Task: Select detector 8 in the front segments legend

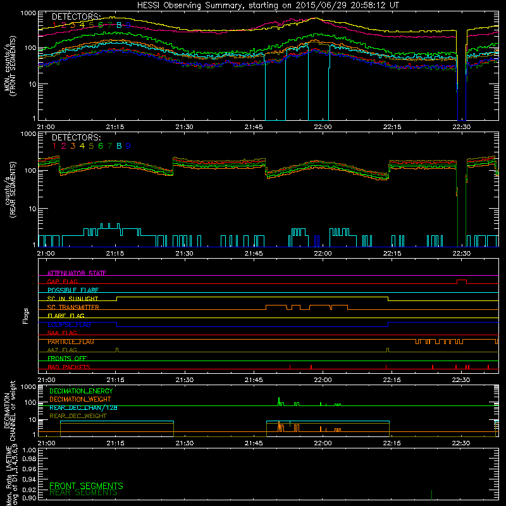Action: 119,25
